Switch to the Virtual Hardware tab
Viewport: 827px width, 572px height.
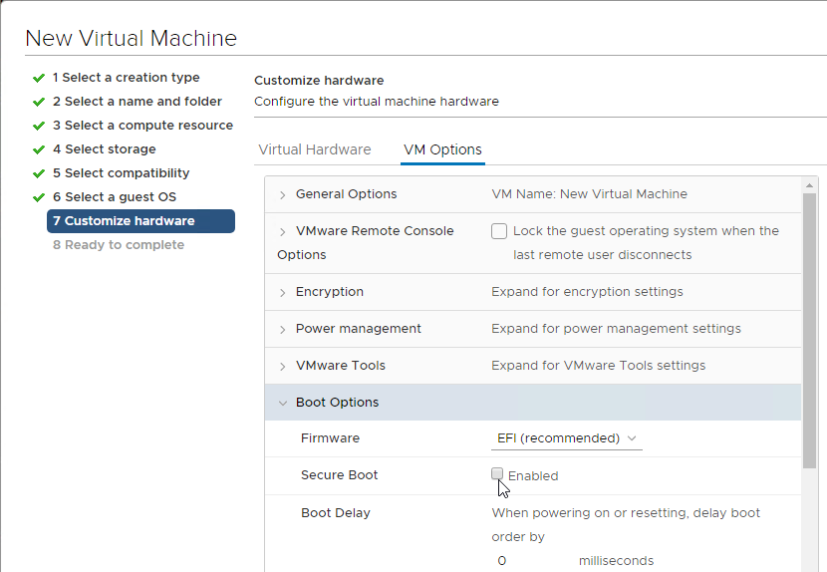tap(315, 149)
